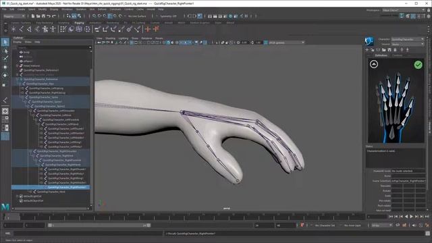Image resolution: width=432 pixels, height=243 pixels.
Task: Switch to the Poly Modeling shelf tab
Action: click(x=45, y=23)
